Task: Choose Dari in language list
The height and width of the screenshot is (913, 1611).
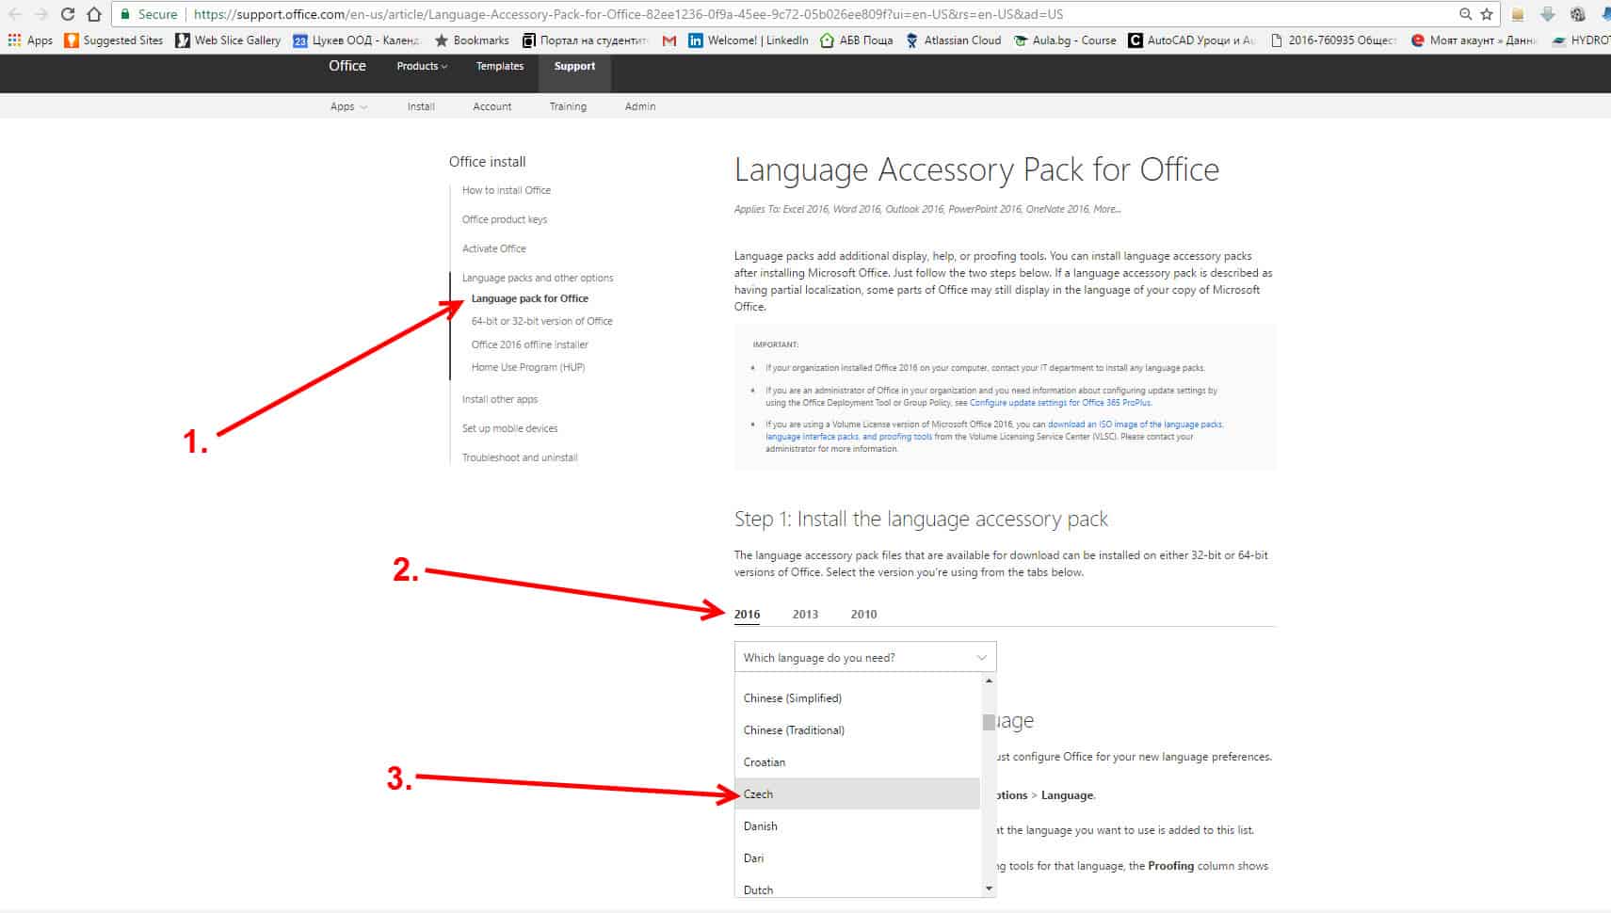Action: [857, 858]
